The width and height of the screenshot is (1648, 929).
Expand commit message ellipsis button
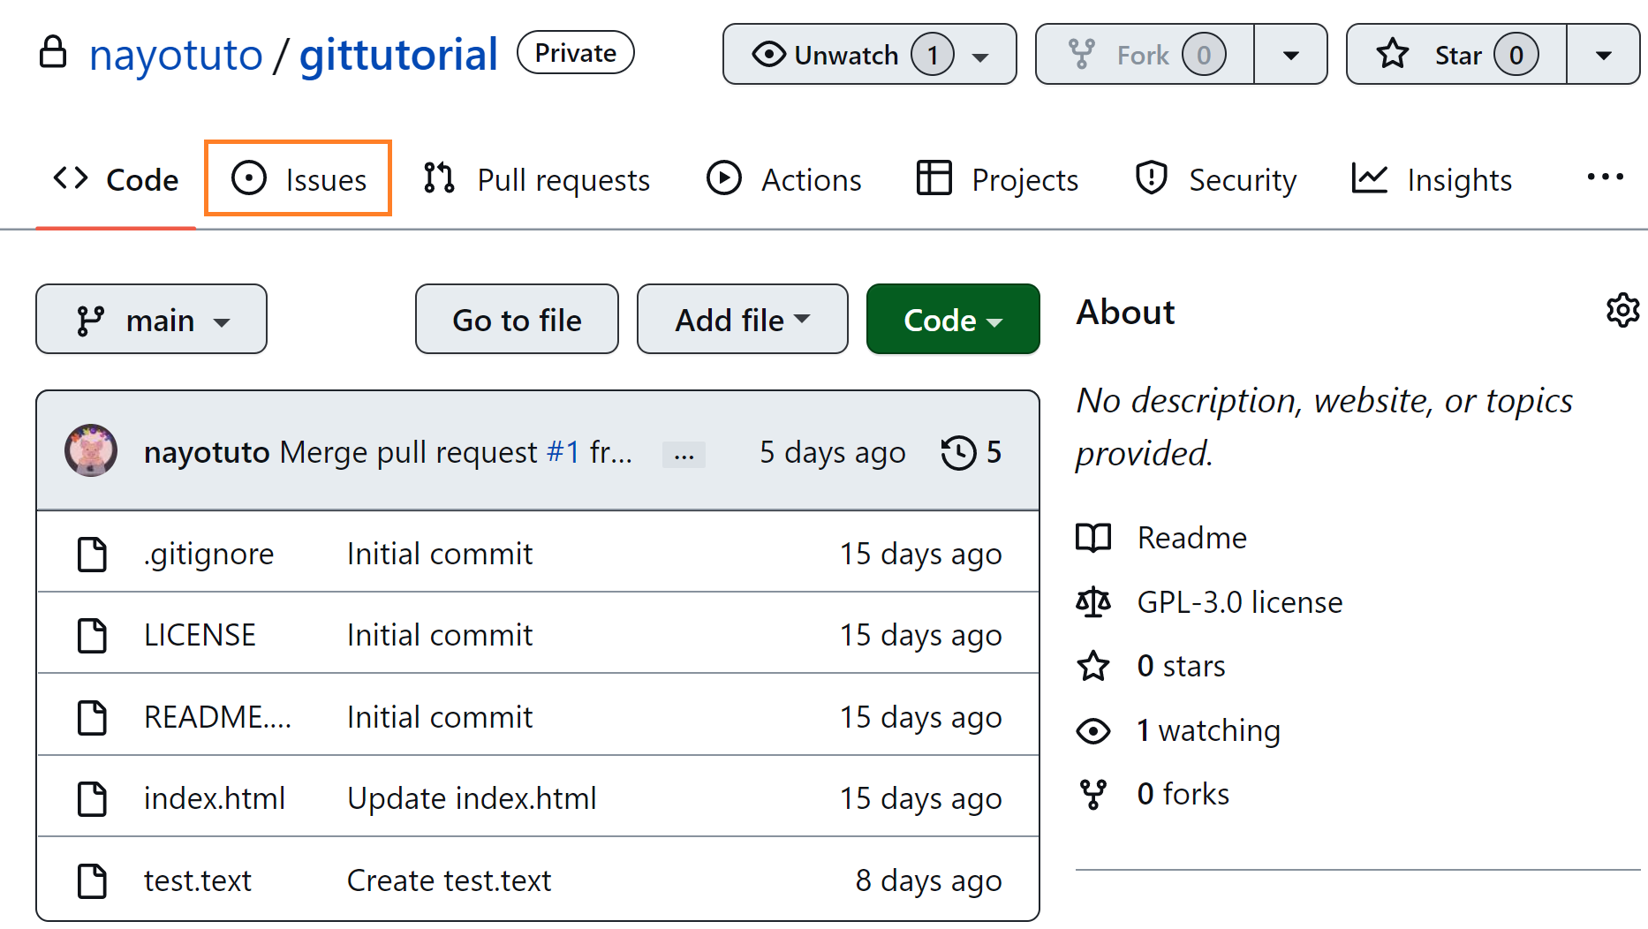click(684, 455)
